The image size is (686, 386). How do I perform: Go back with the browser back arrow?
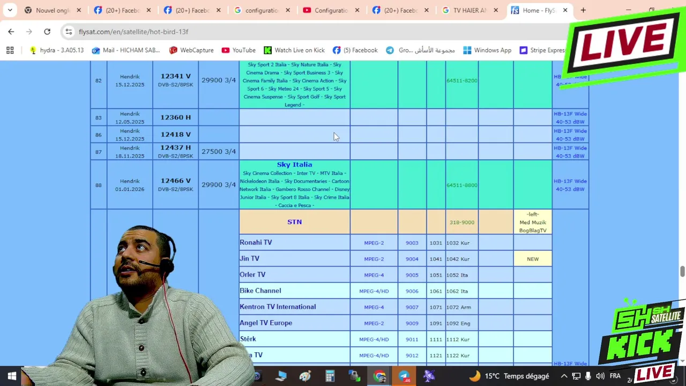(x=11, y=32)
